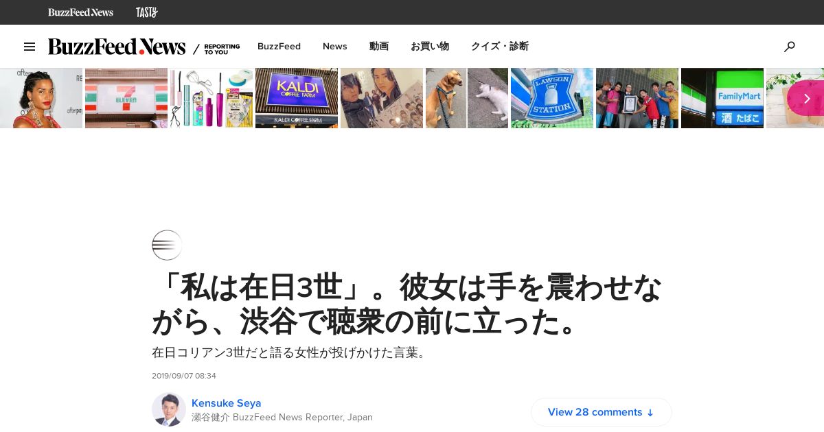
Task: Click the date 2019/09/07 08:34
Action: (x=184, y=376)
